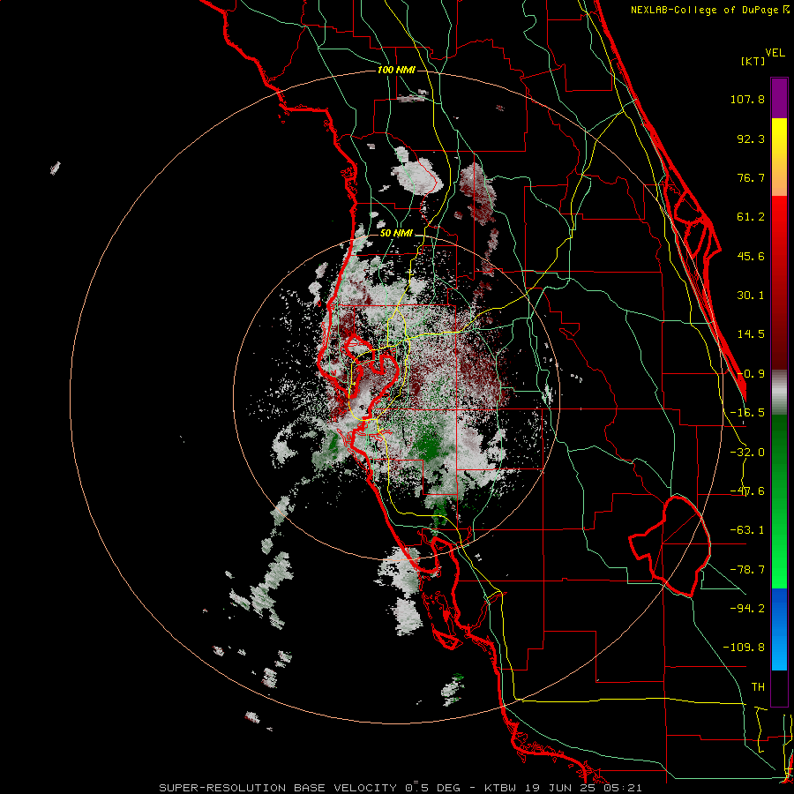Image resolution: width=794 pixels, height=794 pixels.
Task: Click the -0.9 velocity scale value
Action: 751,374
